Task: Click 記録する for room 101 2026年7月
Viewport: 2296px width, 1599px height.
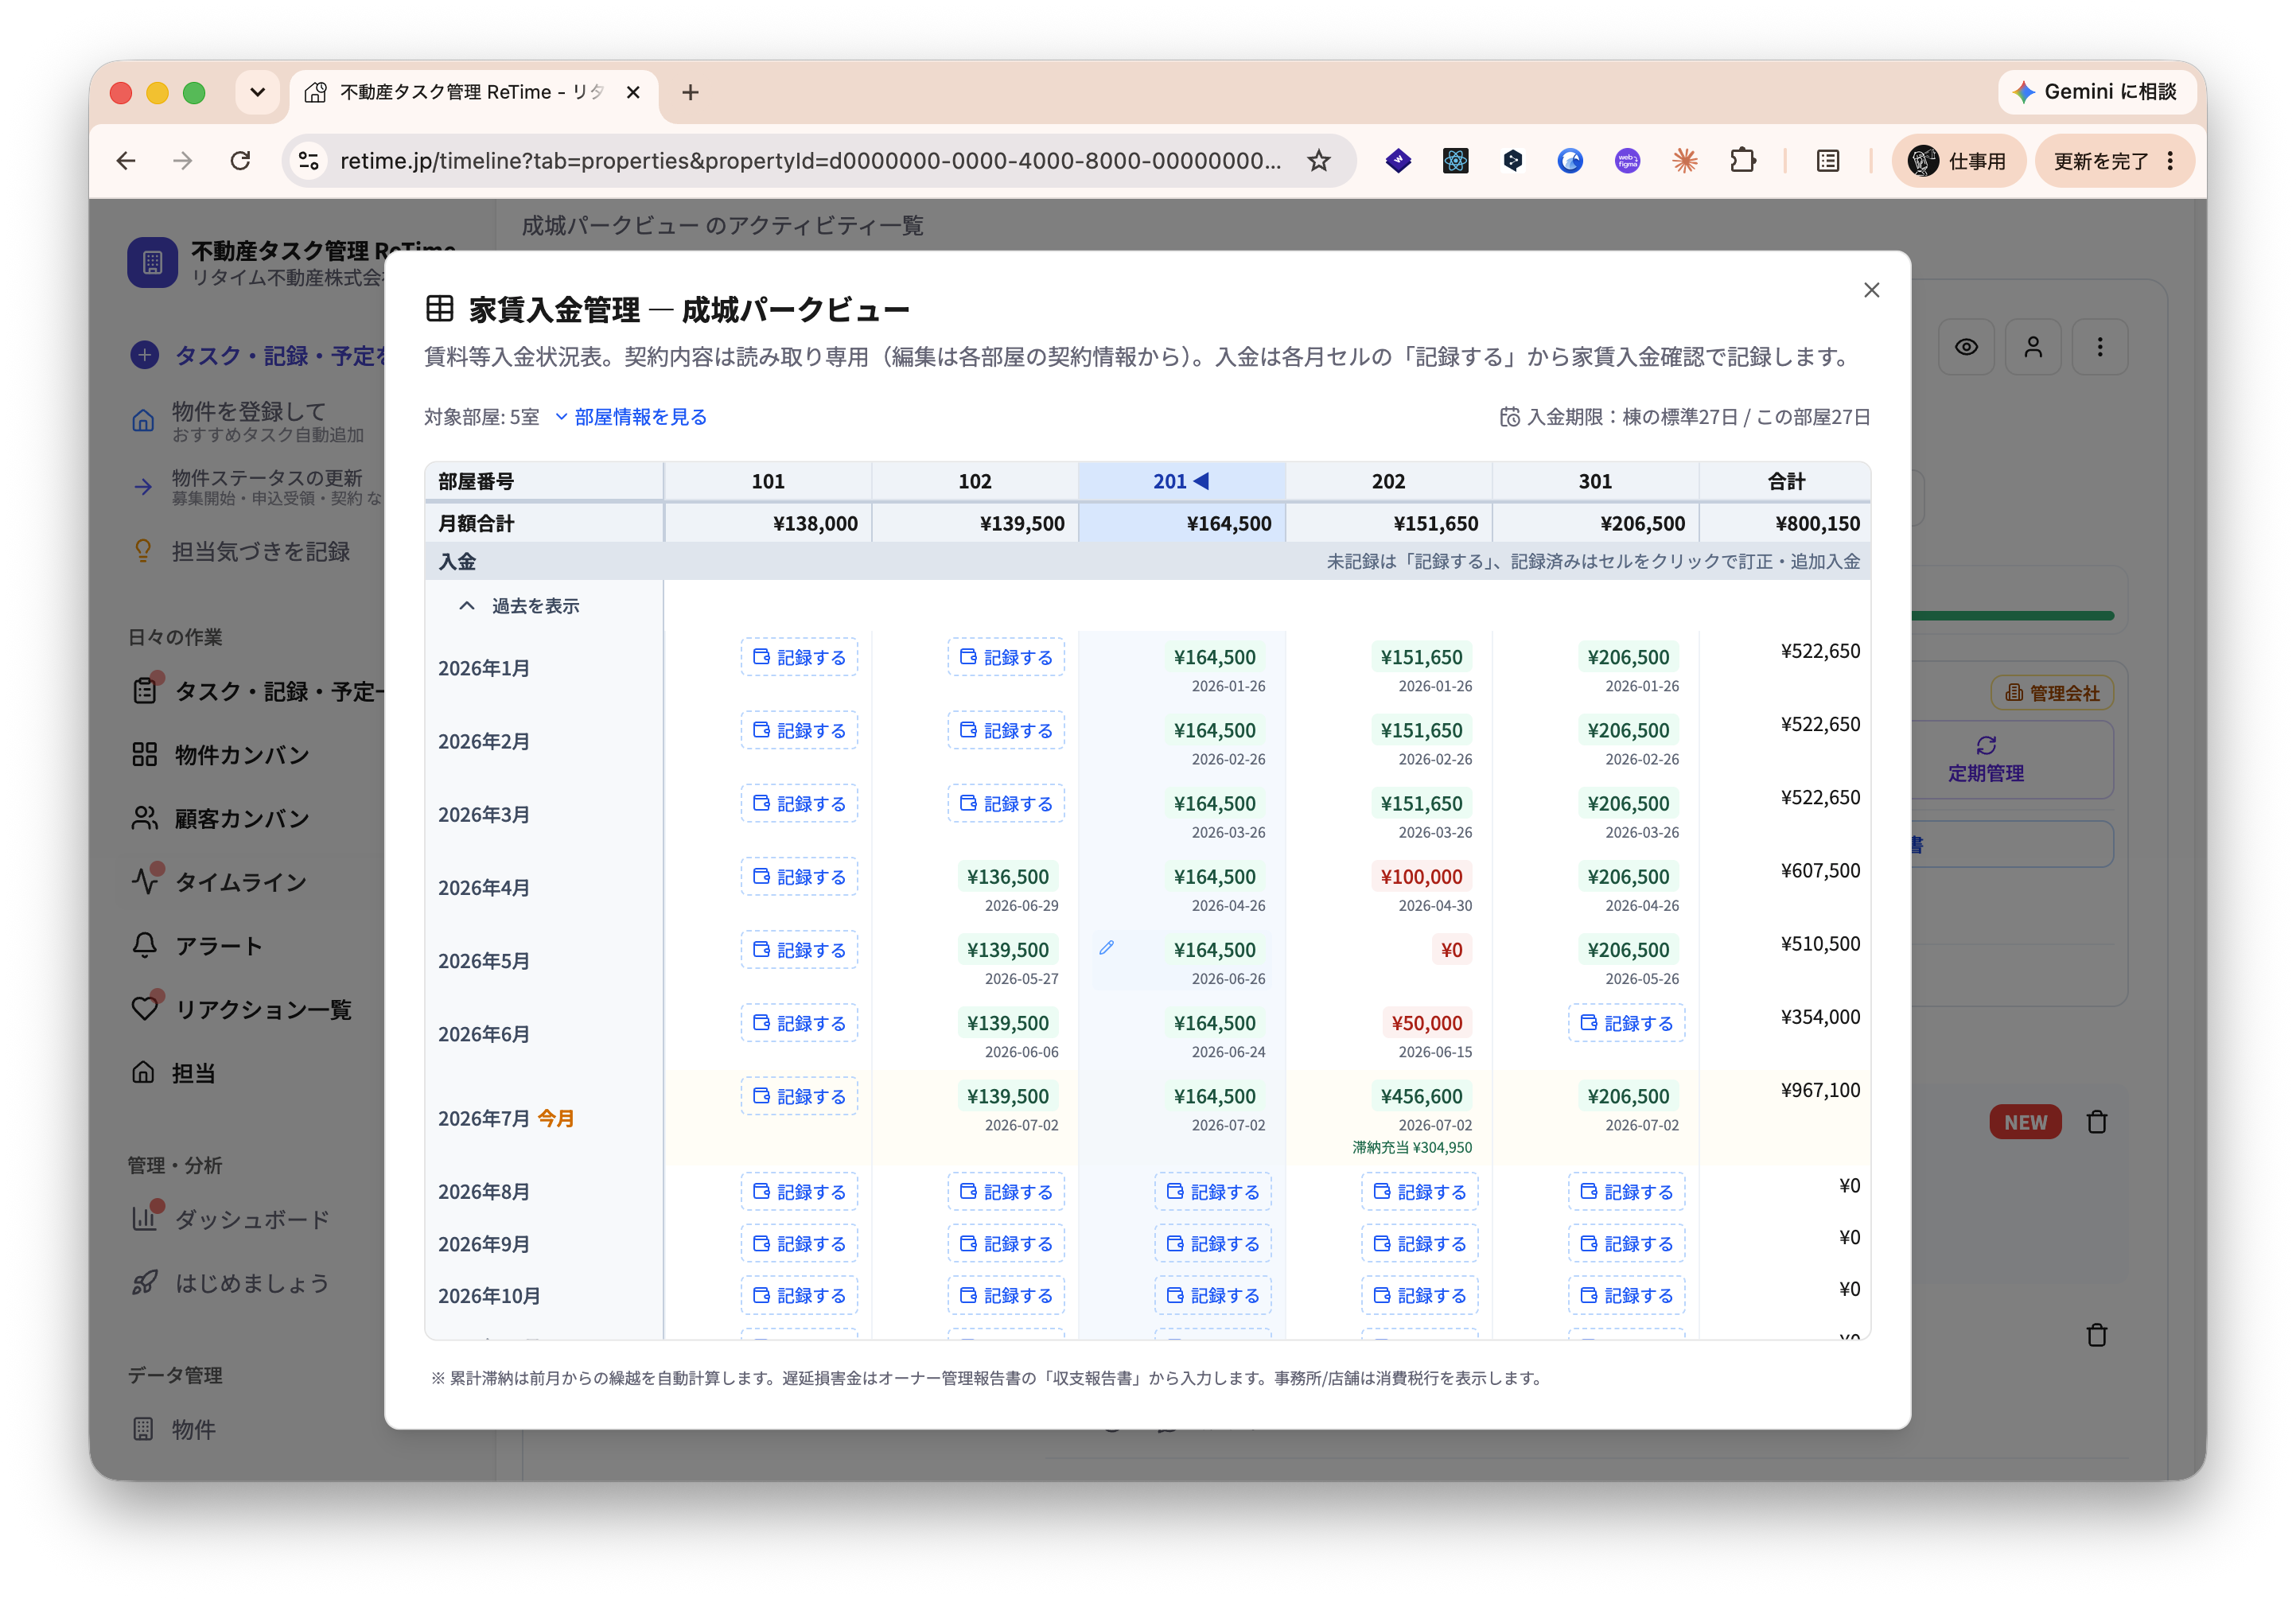Action: [x=799, y=1096]
